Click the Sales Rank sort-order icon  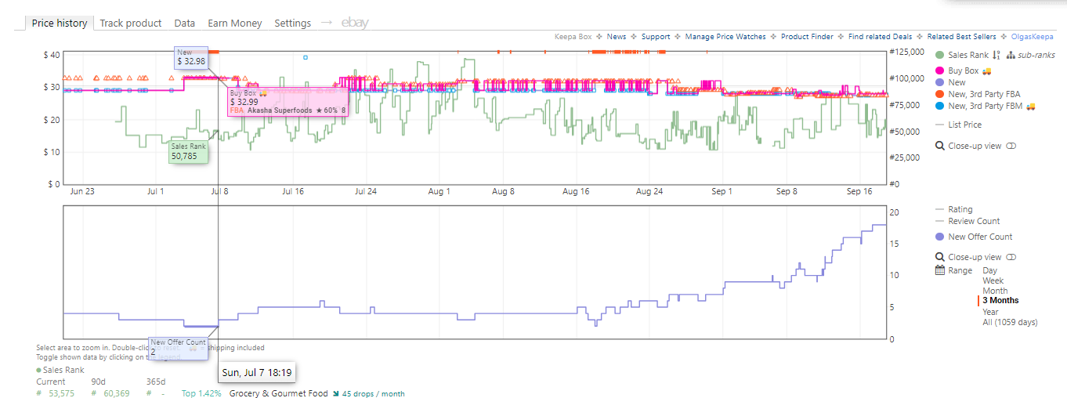tap(996, 55)
